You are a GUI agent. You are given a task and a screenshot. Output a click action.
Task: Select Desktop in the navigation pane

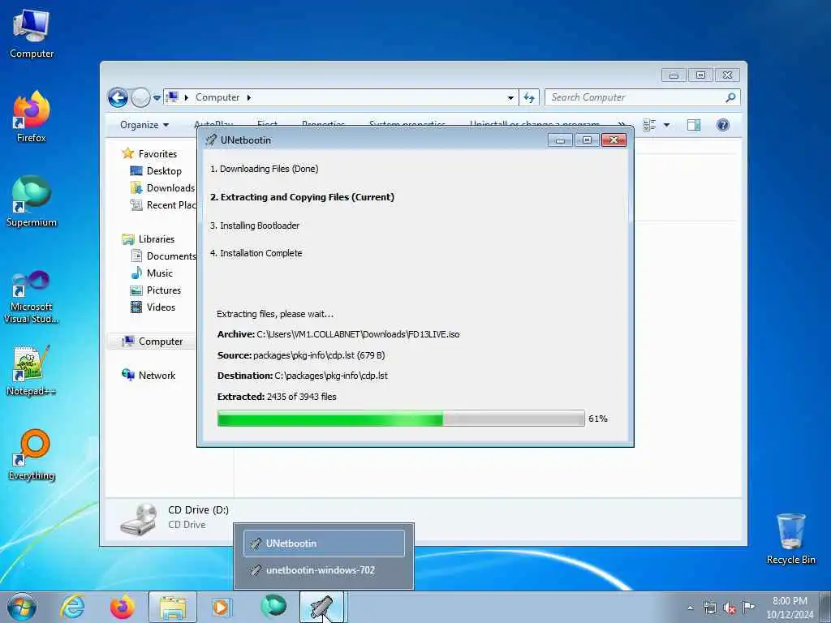coord(156,171)
